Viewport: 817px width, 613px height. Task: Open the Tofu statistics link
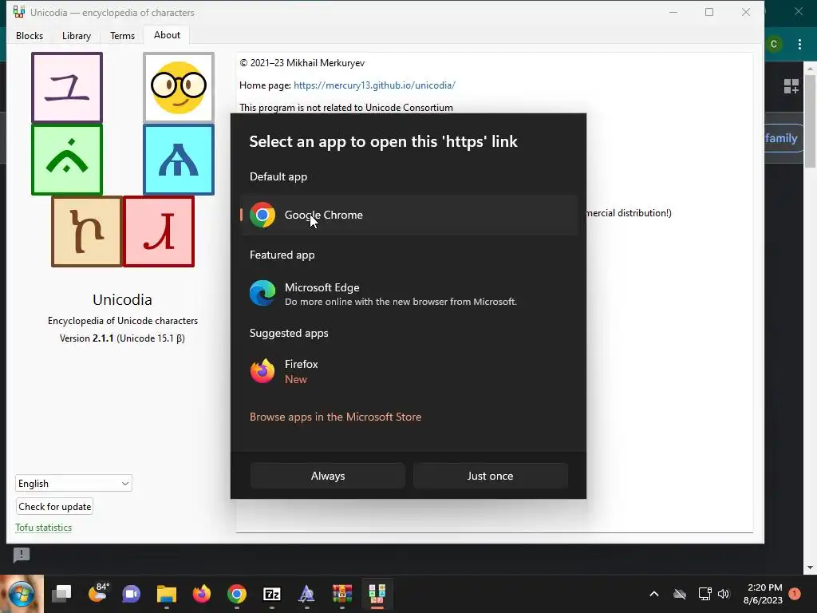click(x=44, y=528)
